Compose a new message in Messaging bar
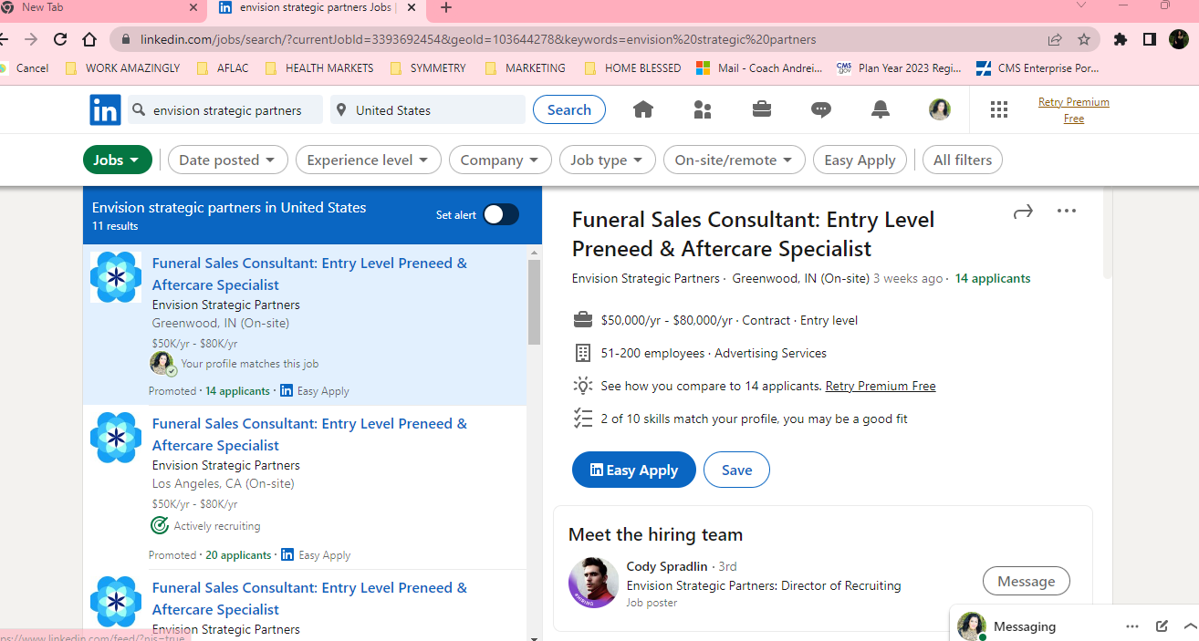 click(x=1162, y=626)
